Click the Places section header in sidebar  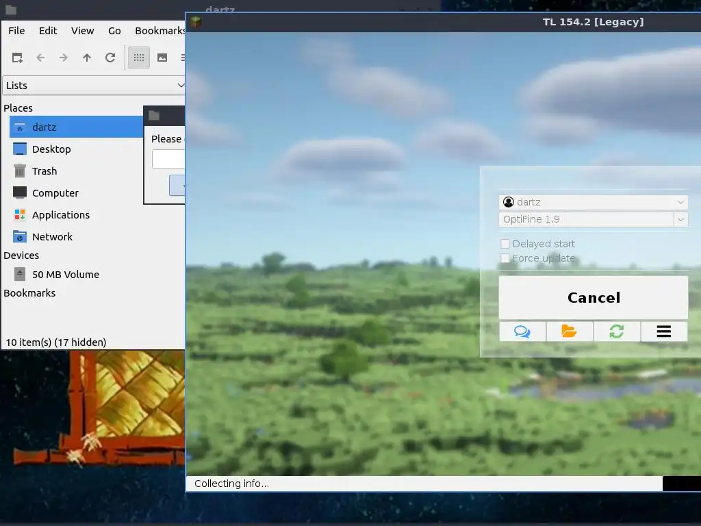(18, 108)
